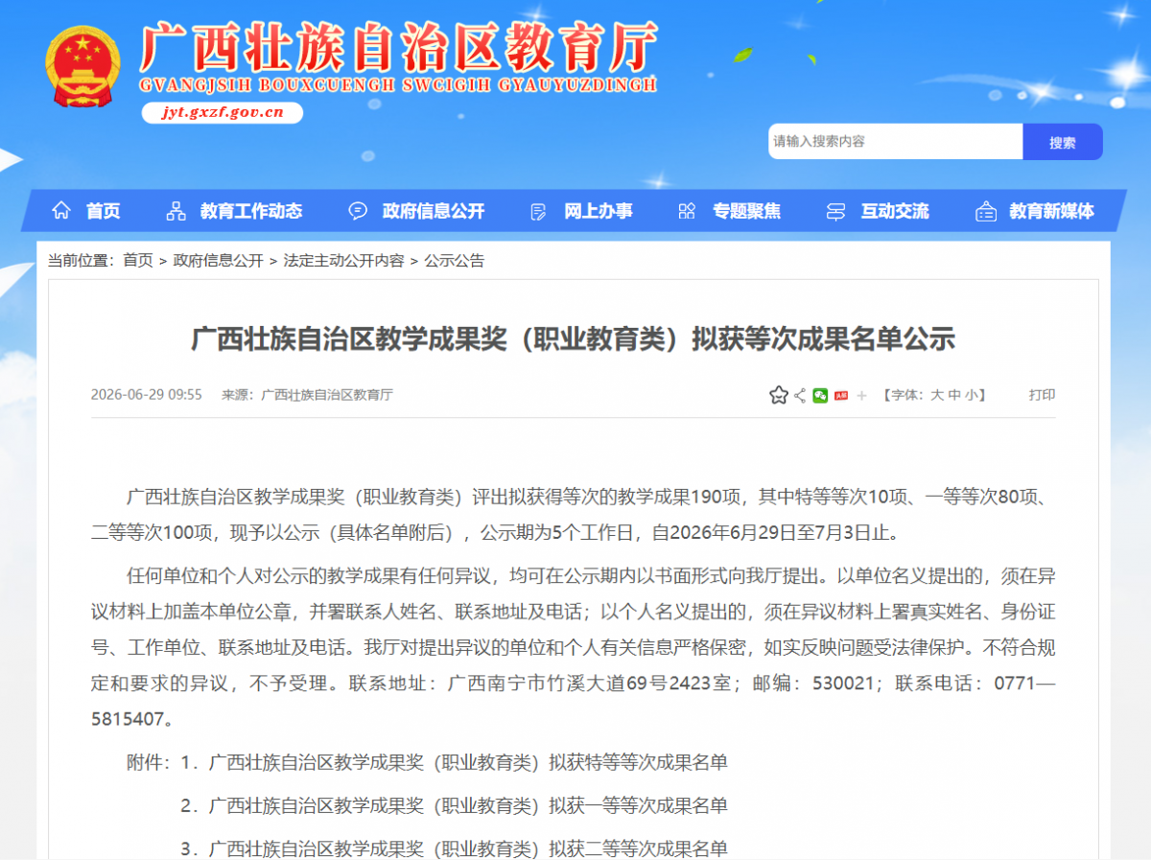This screenshot has height=860, width=1151.
Task: Set font size to 小
Action: pos(972,395)
